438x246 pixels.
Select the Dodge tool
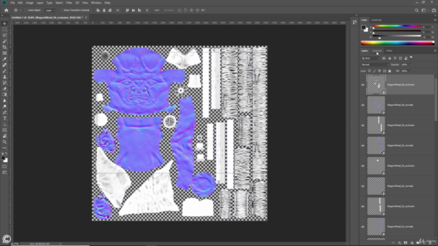[x=5, y=107]
